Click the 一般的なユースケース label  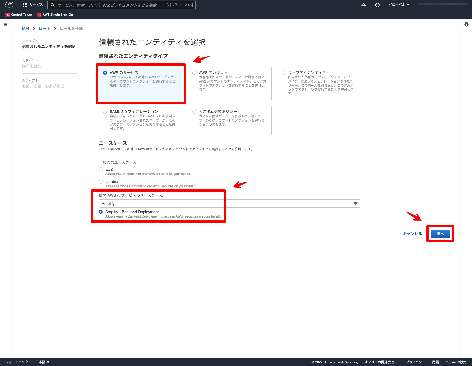point(117,162)
